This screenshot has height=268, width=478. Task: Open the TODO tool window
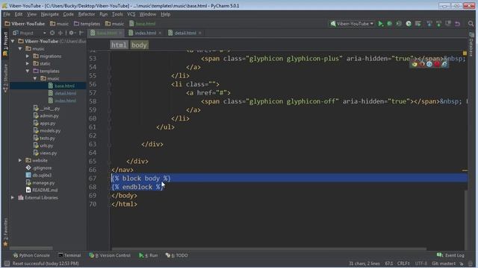177,255
